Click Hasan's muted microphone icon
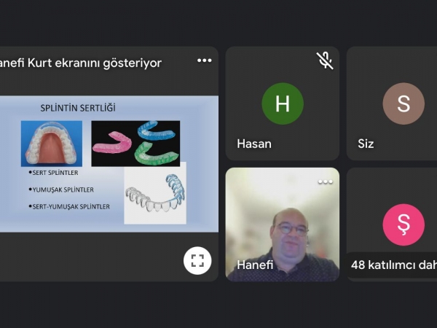The height and width of the screenshot is (328, 437). (x=325, y=60)
